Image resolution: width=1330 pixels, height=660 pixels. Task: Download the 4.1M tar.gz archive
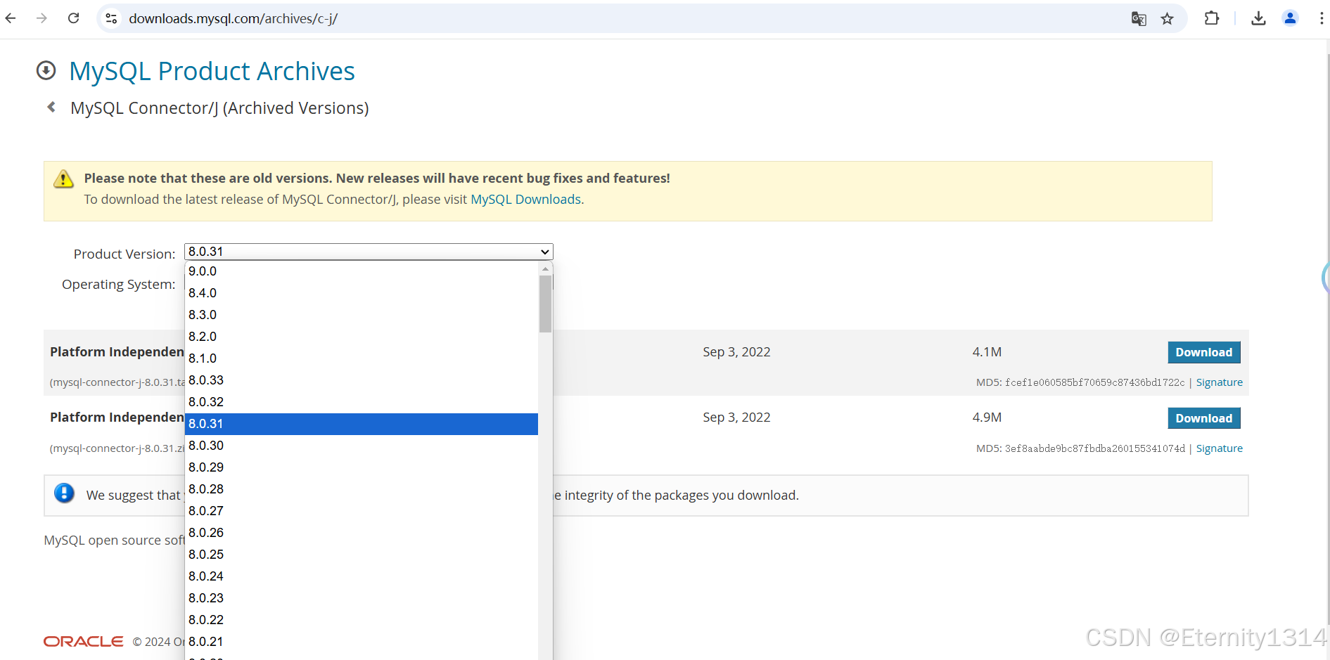tap(1203, 352)
